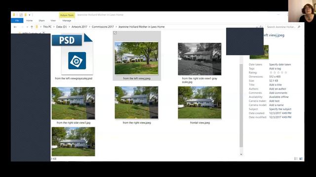Viewport: 316px width, 177px height.
Task: Go up one folder level arrow
Action: click(32, 27)
